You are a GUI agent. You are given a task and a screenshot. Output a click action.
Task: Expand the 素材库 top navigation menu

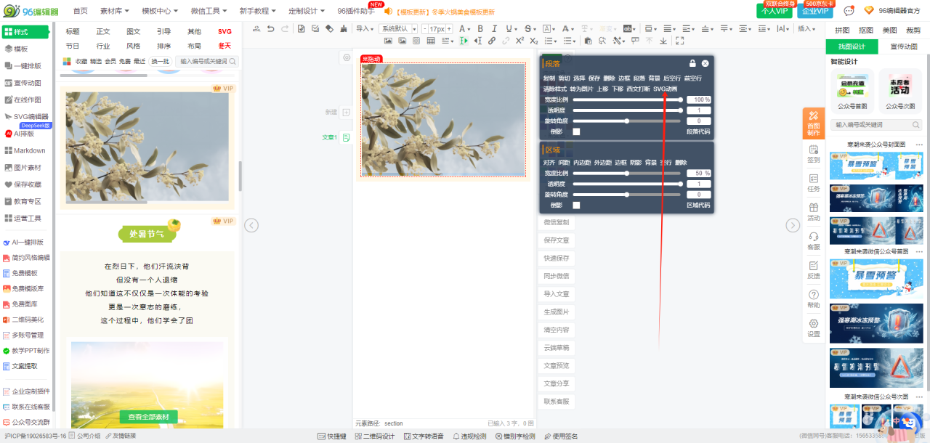[x=114, y=11]
